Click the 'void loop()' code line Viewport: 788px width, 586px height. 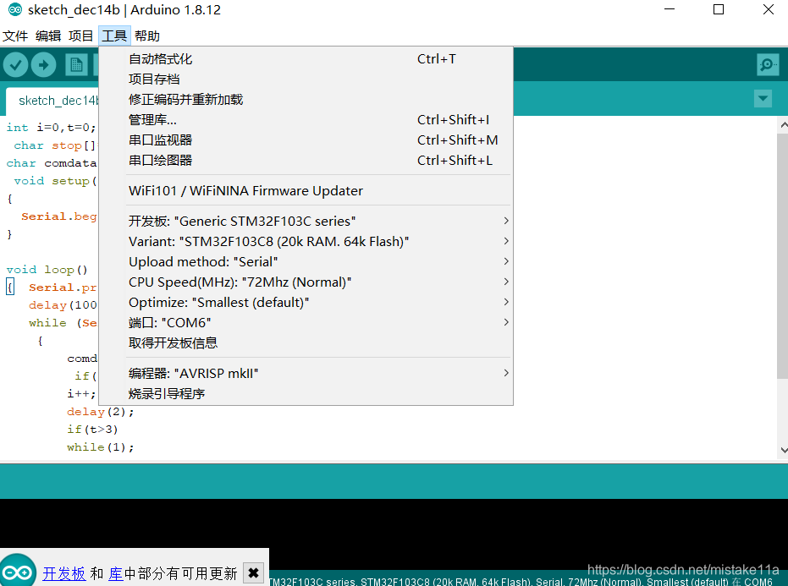[47, 270]
